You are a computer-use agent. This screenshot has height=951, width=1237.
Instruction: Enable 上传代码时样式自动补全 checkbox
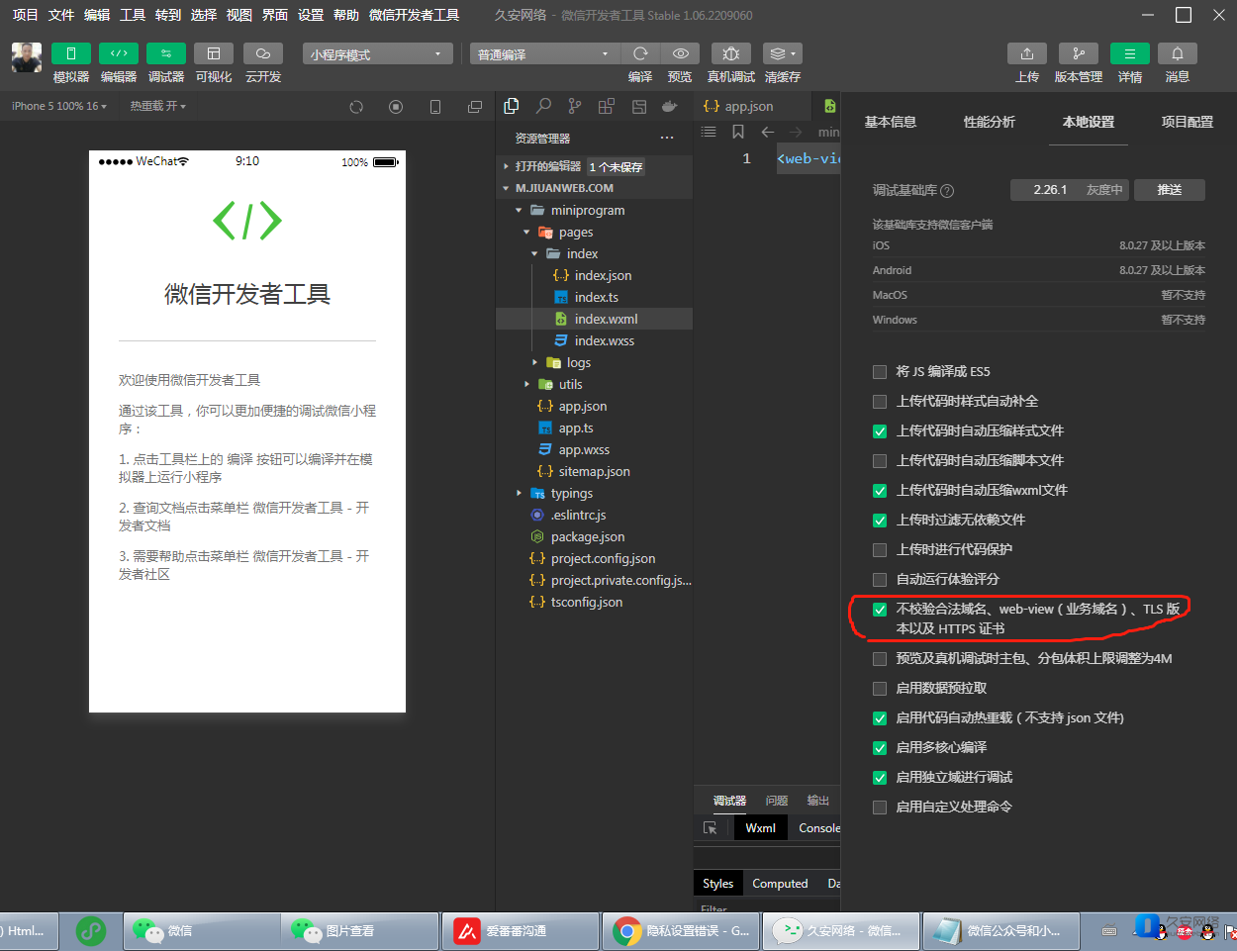880,402
